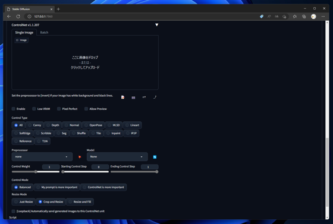Switch to the Batch tab
The width and height of the screenshot is (333, 224).
tap(44, 33)
